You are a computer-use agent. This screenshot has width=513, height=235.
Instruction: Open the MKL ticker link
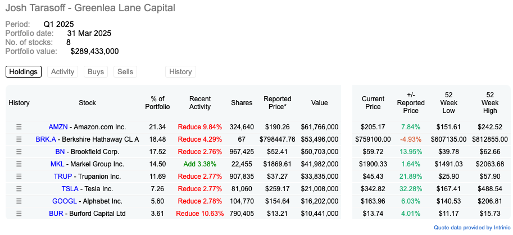point(57,164)
